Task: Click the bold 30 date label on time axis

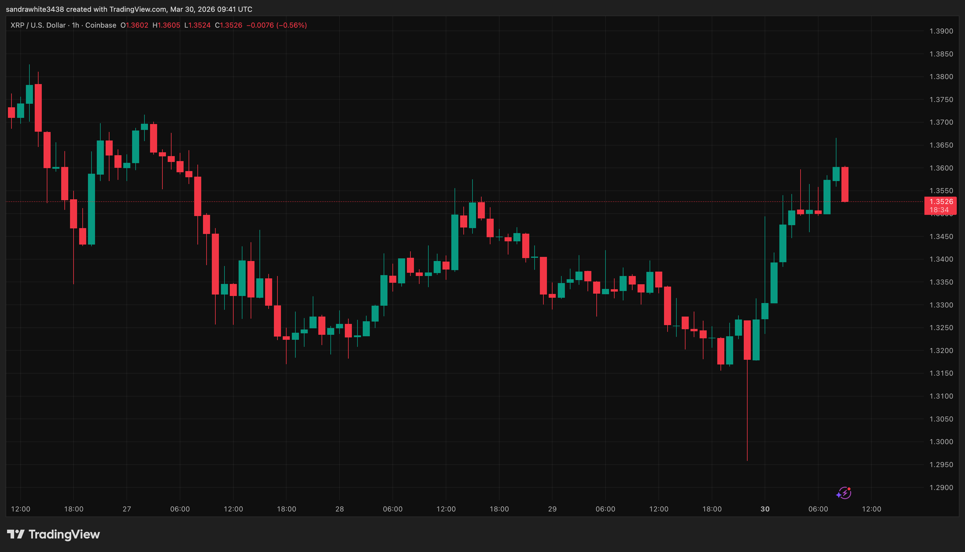Action: coord(765,509)
